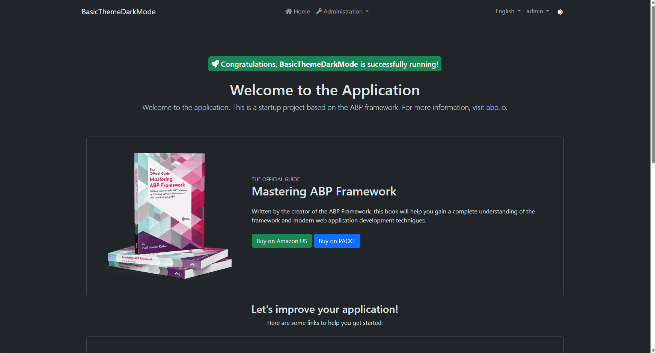Go to the Home menu item
This screenshot has height=353, width=655.
coord(301,12)
